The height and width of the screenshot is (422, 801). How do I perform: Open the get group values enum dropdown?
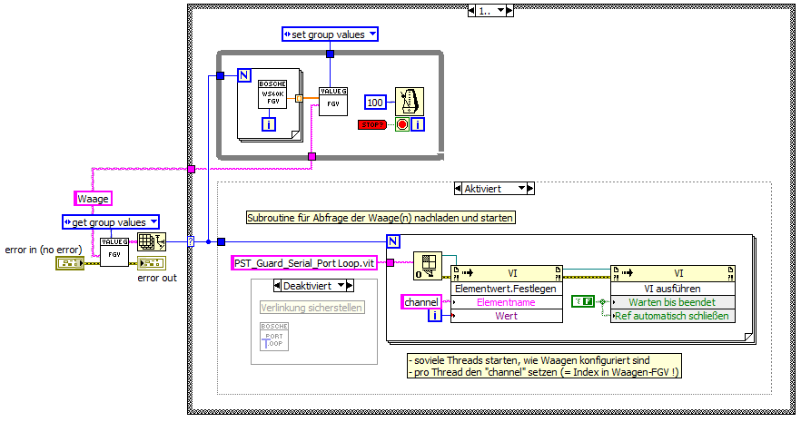[x=153, y=222]
